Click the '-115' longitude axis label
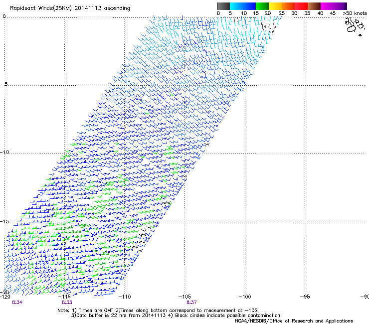 [64, 297]
